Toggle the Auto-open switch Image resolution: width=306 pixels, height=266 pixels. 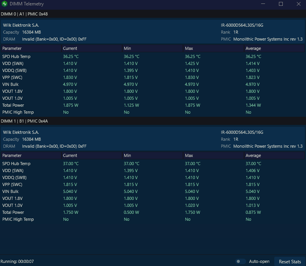click(241, 261)
